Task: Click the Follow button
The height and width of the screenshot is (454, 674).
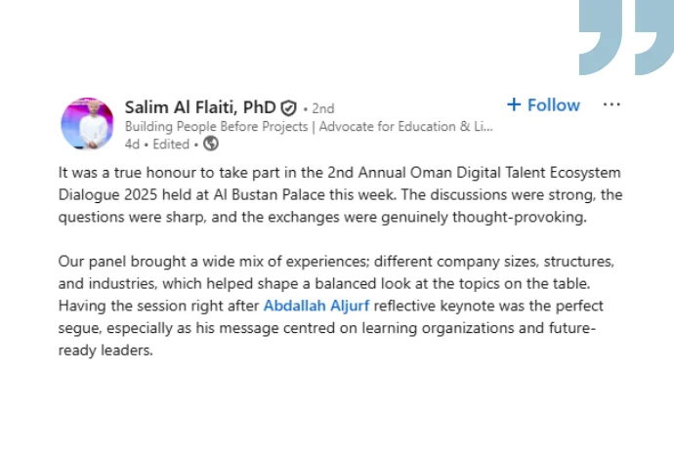Action: [553, 105]
